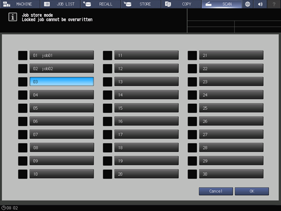
Task: Open the language globe icon
Action: pos(247,4)
